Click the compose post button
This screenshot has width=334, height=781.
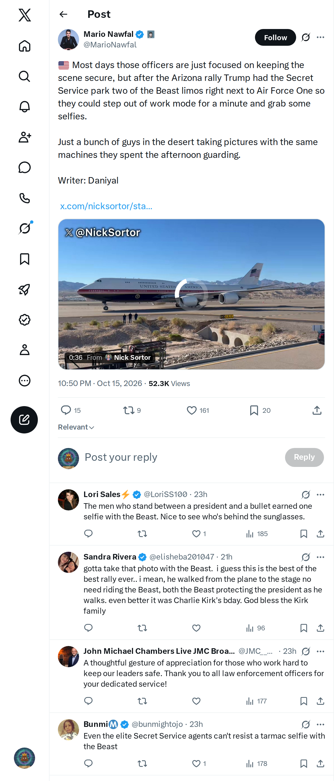pos(24,420)
